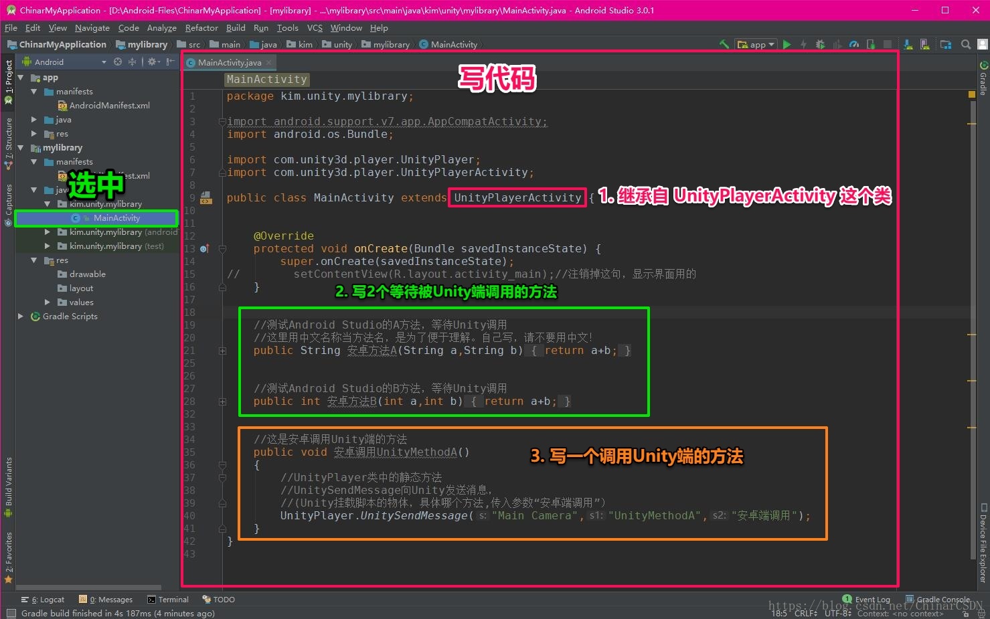Toggle the 6: Logcat tool window
990x619 pixels.
pyautogui.click(x=43, y=600)
